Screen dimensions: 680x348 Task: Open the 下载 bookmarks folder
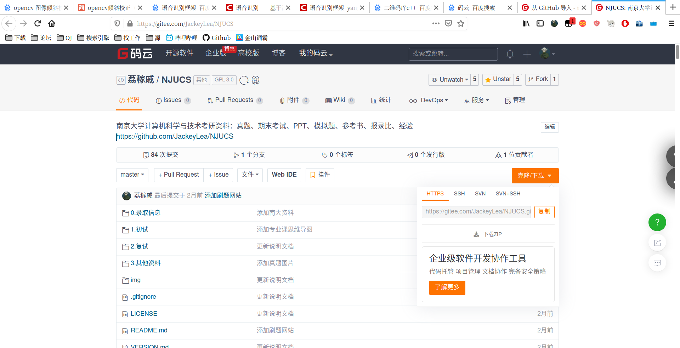click(16, 38)
